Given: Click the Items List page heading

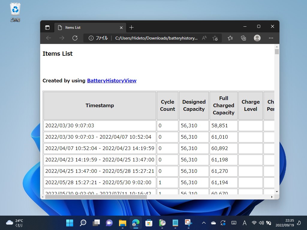Looking at the screenshot, I should click(x=58, y=54).
